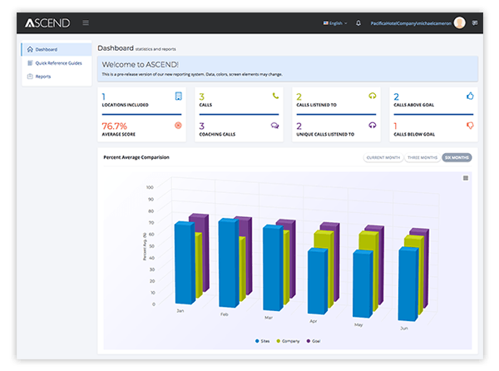Image resolution: width=499 pixels, height=371 pixels.
Task: Click the Percent Average Comparision title
Action: 136,157
